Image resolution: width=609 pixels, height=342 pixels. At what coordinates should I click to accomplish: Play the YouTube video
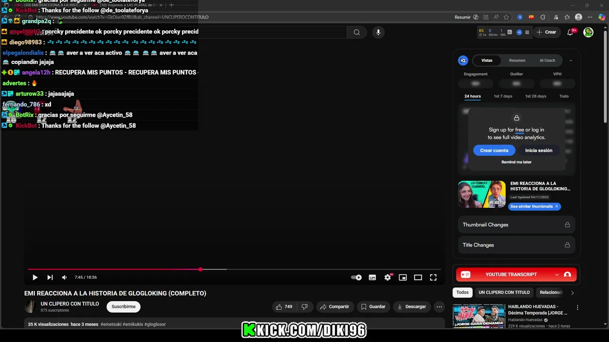tap(35, 277)
